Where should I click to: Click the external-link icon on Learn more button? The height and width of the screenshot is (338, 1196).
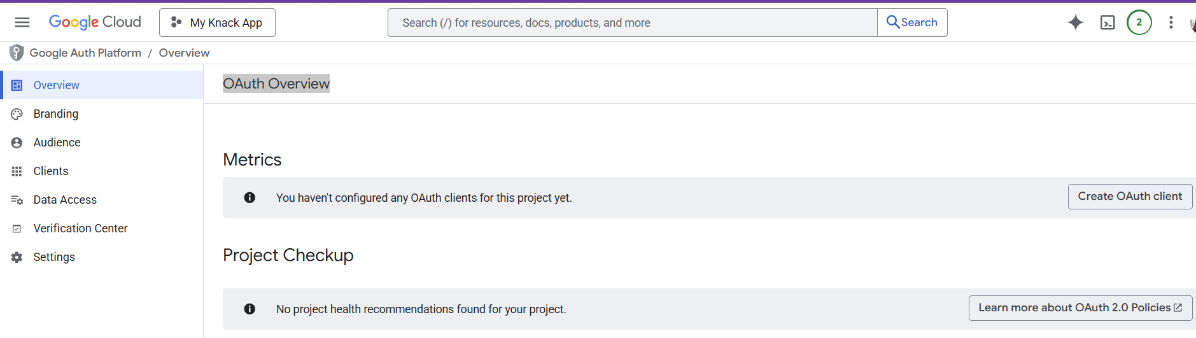(1178, 308)
